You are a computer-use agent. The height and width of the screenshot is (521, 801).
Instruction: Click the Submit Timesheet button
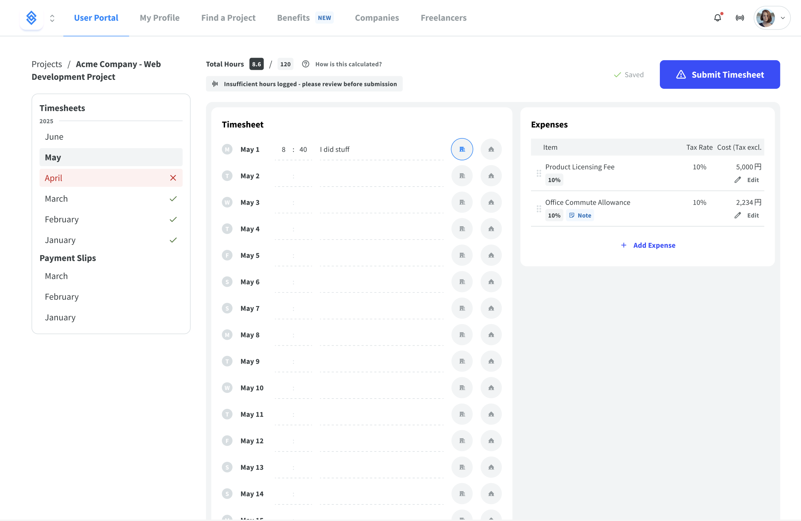pos(719,75)
